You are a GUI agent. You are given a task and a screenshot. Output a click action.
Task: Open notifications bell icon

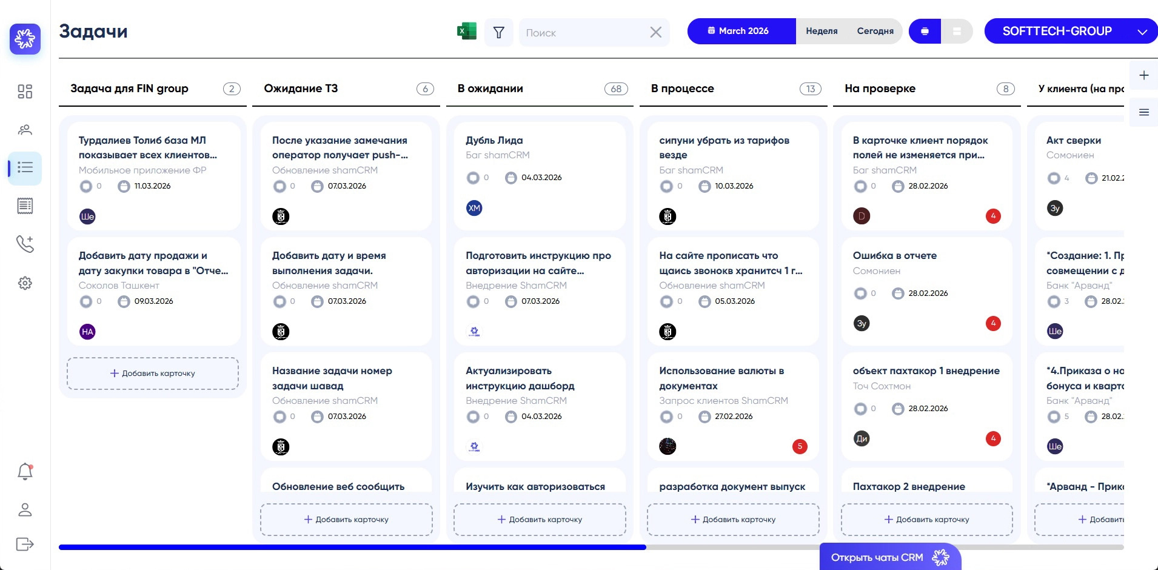[25, 472]
